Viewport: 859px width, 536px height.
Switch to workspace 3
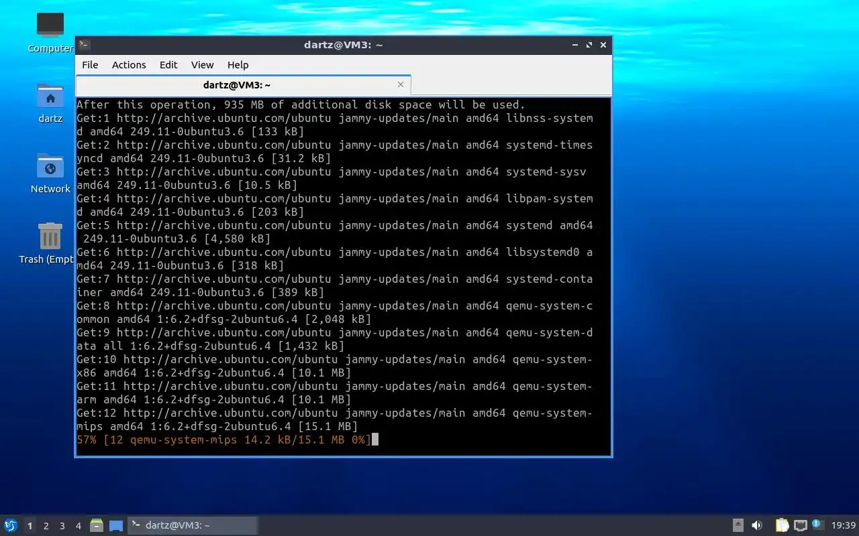tap(62, 526)
